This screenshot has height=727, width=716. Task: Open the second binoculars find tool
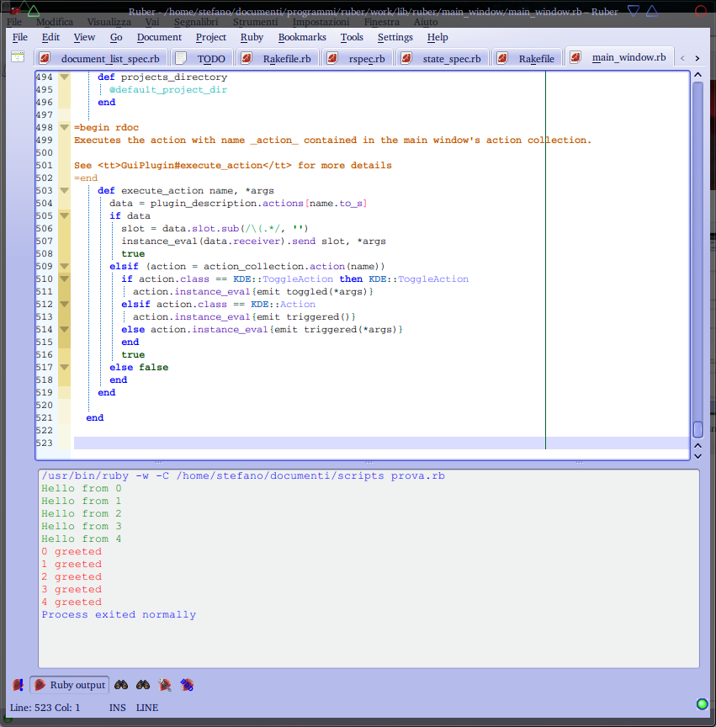pos(143,685)
